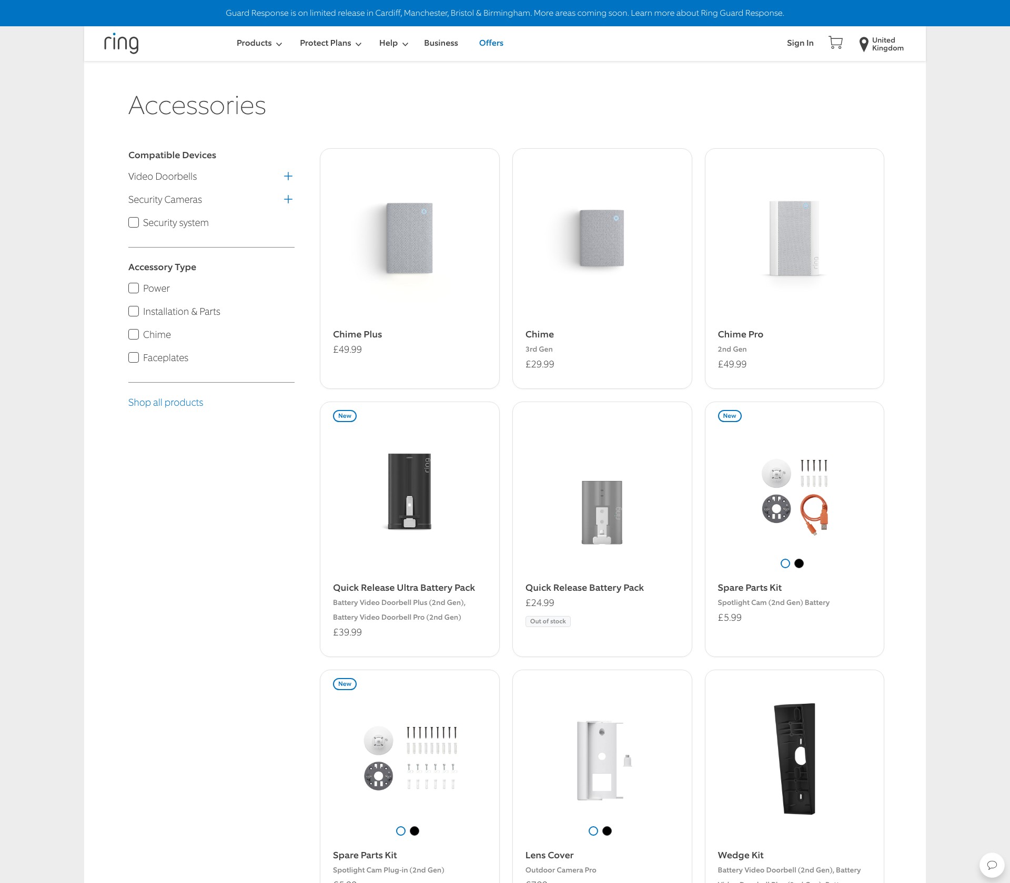This screenshot has height=883, width=1010.
Task: Open the Help dropdown menu
Action: (393, 43)
